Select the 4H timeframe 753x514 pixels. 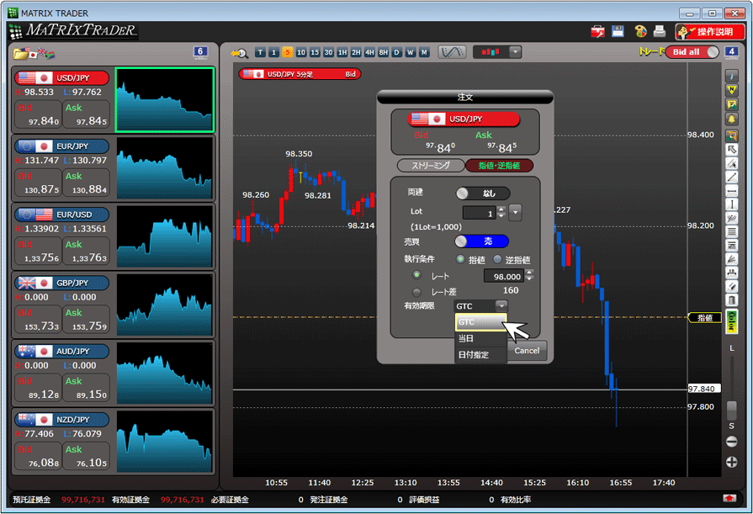369,52
